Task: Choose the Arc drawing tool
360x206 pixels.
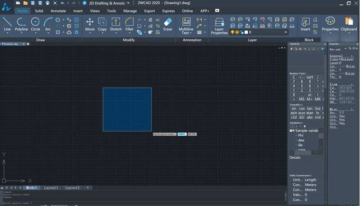Action: click(48, 24)
